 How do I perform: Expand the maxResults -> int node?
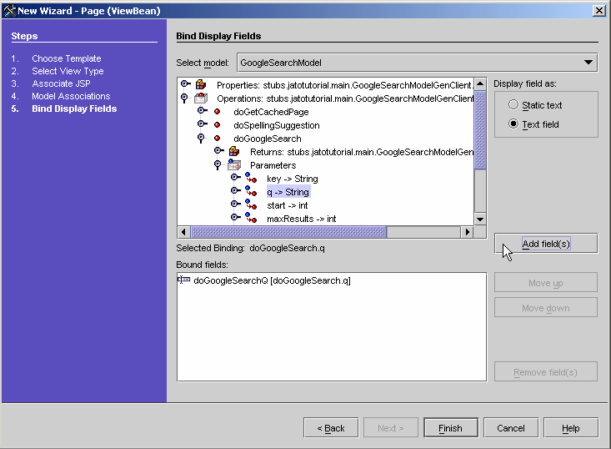[235, 217]
